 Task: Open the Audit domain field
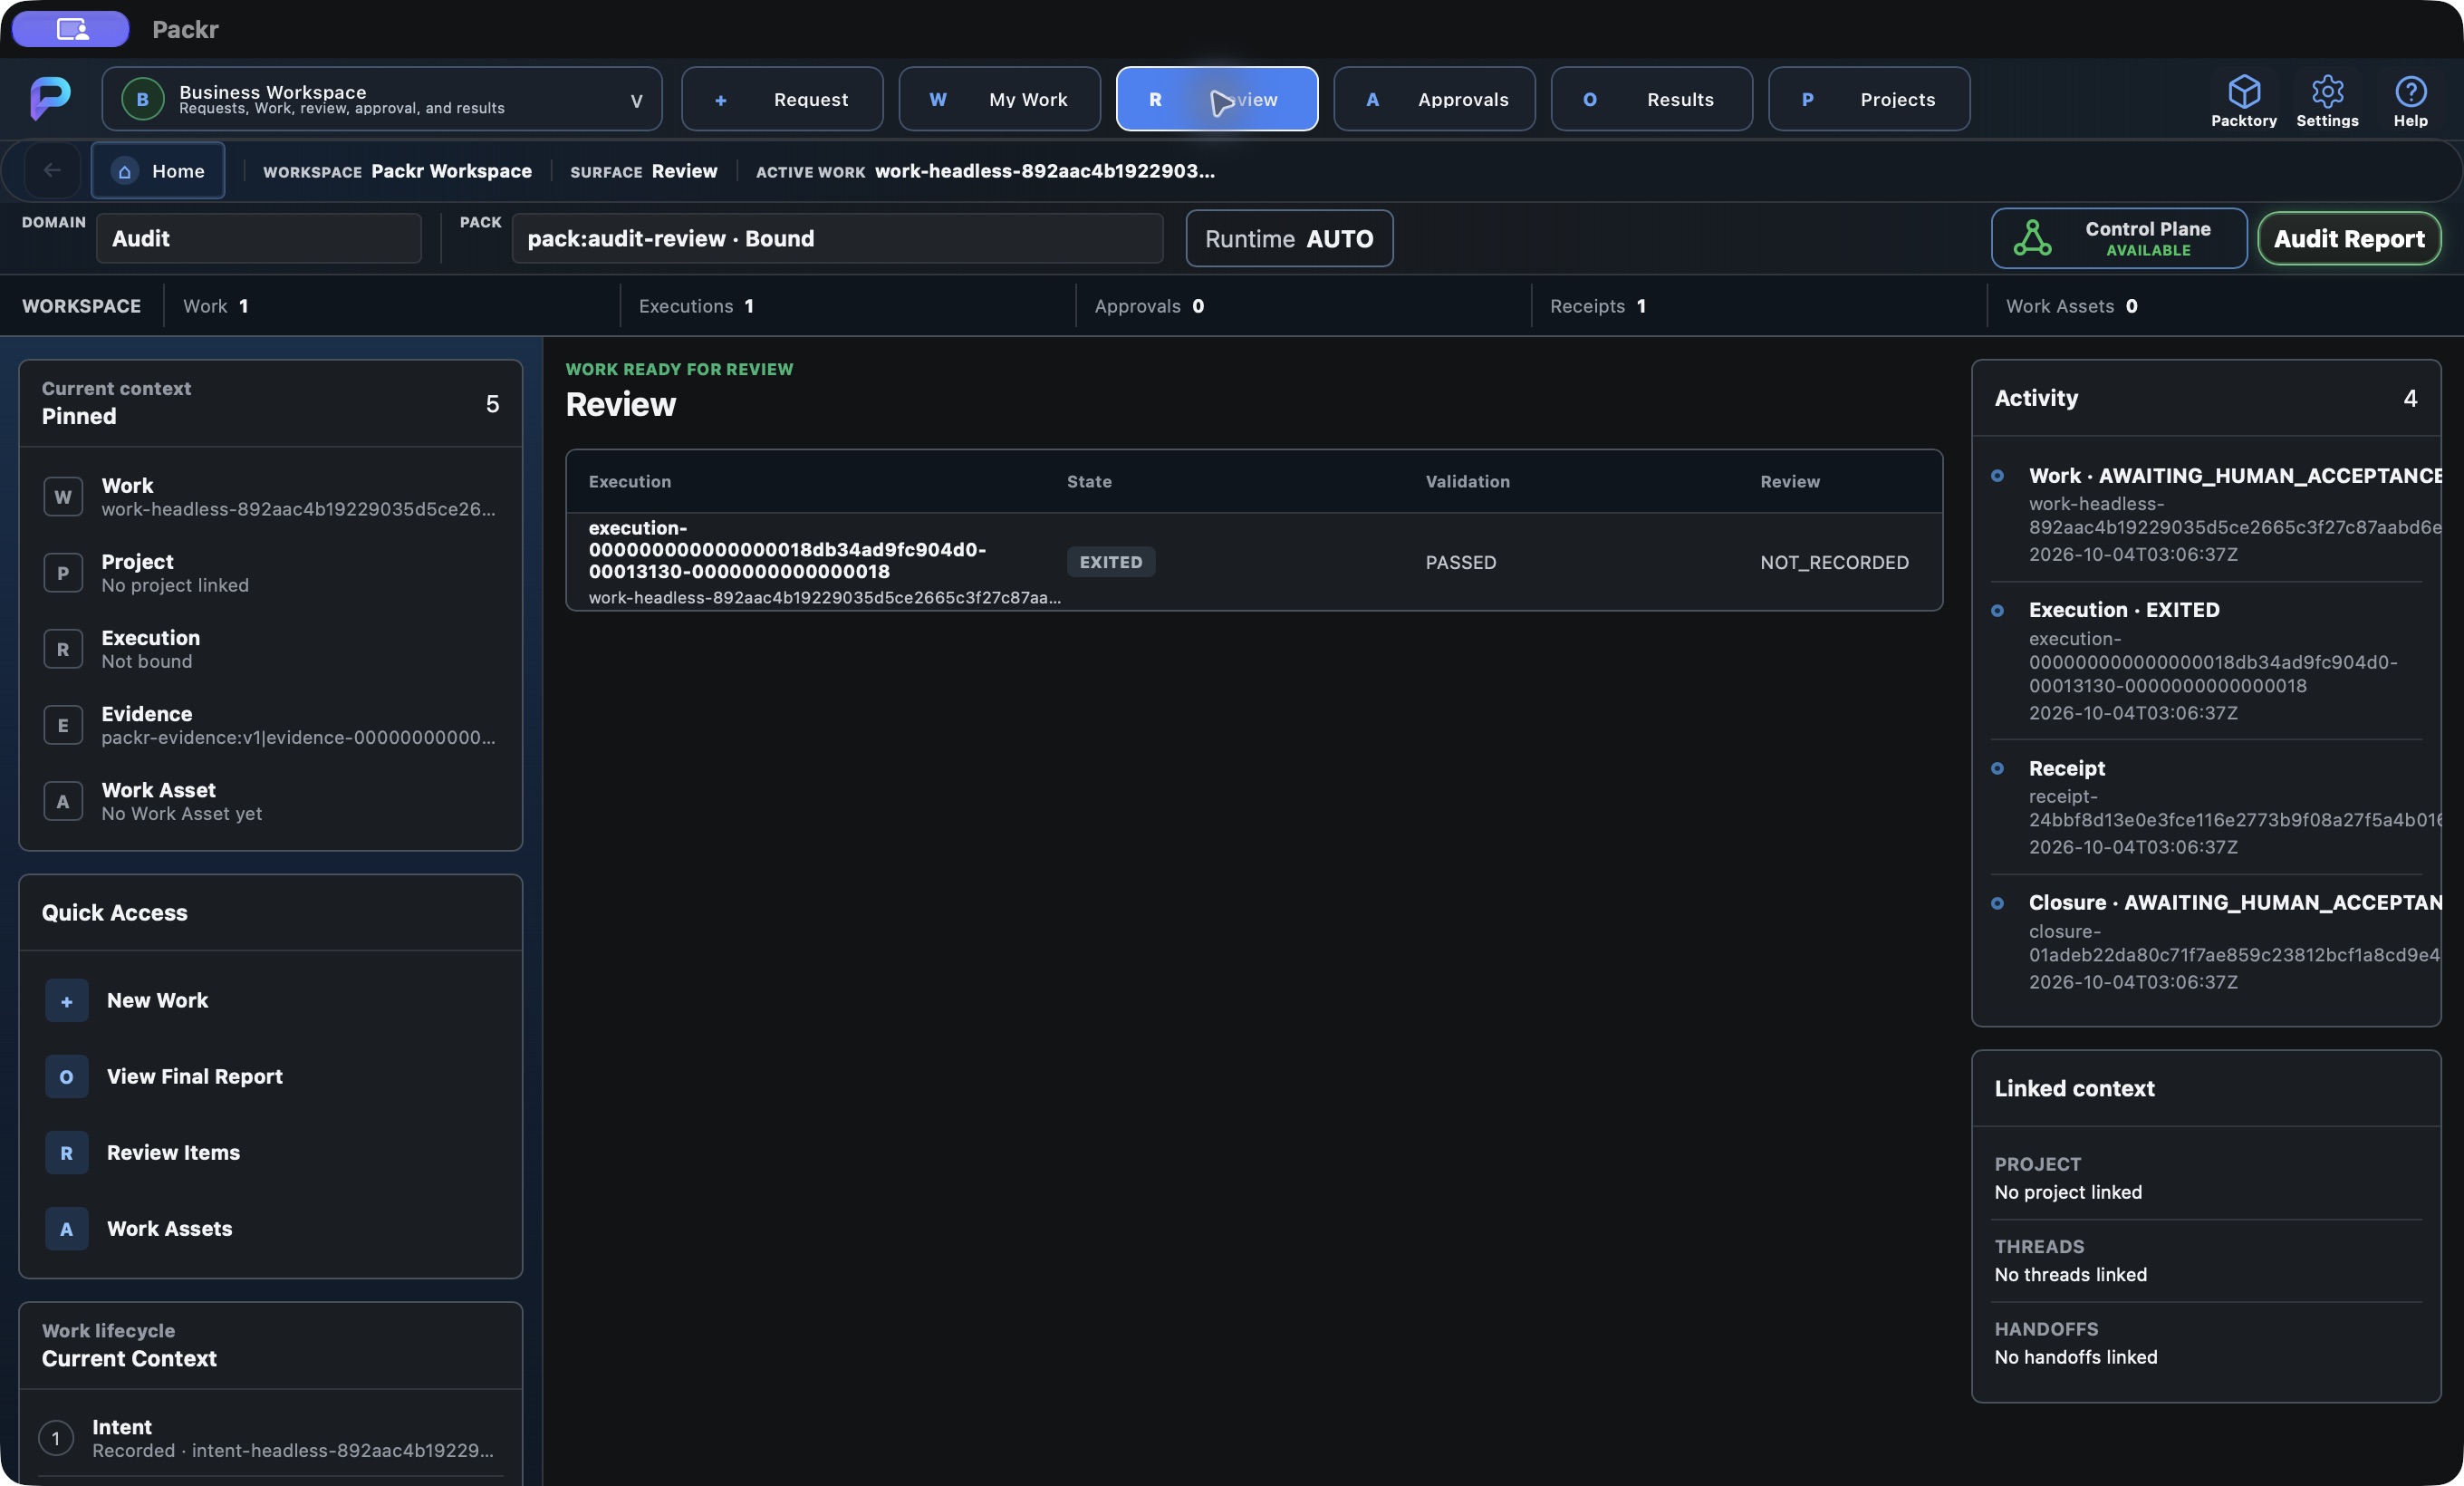click(x=259, y=238)
